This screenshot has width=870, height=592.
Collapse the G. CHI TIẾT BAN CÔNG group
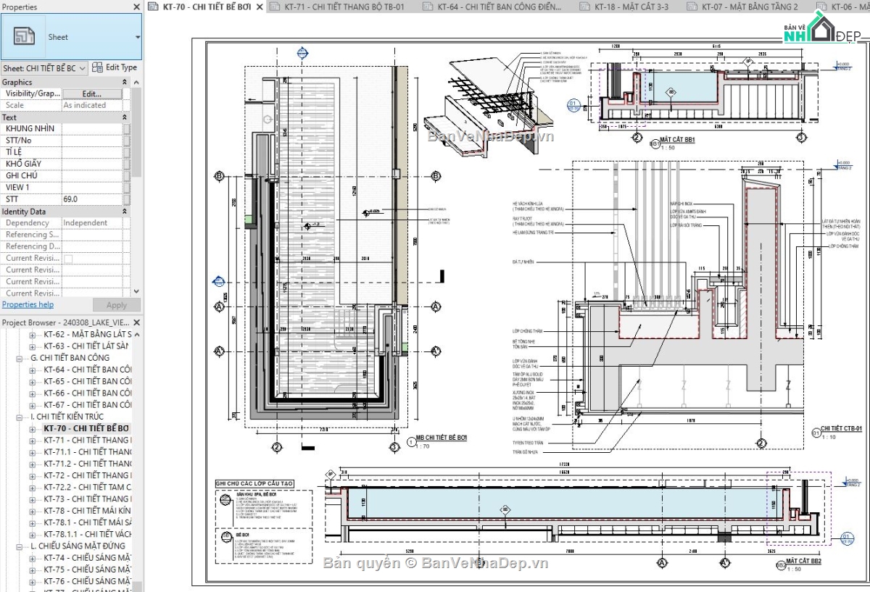pyautogui.click(x=20, y=358)
